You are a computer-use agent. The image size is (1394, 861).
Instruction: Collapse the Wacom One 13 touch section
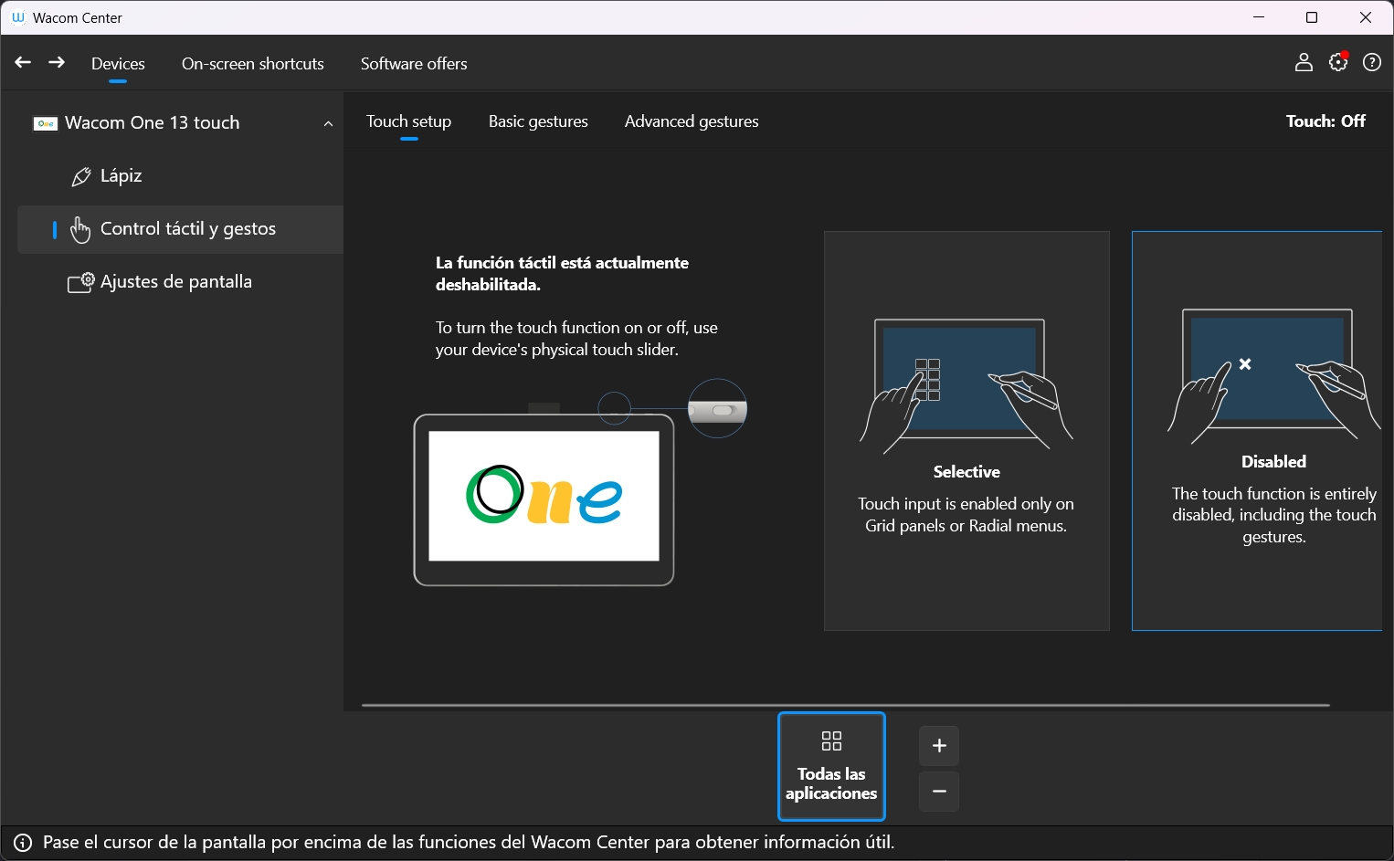(x=328, y=124)
